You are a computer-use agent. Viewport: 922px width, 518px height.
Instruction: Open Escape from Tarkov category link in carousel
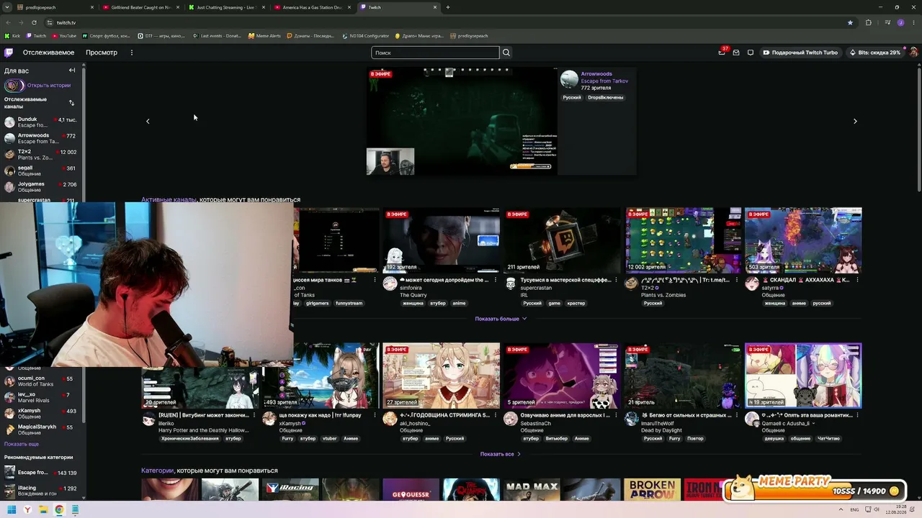click(x=604, y=81)
